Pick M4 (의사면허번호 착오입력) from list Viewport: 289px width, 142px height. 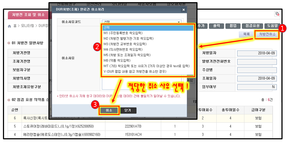coord(123,49)
